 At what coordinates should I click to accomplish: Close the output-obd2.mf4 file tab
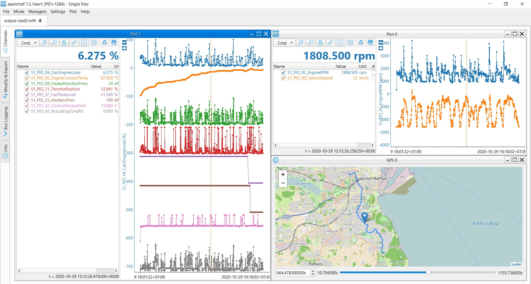pos(40,20)
